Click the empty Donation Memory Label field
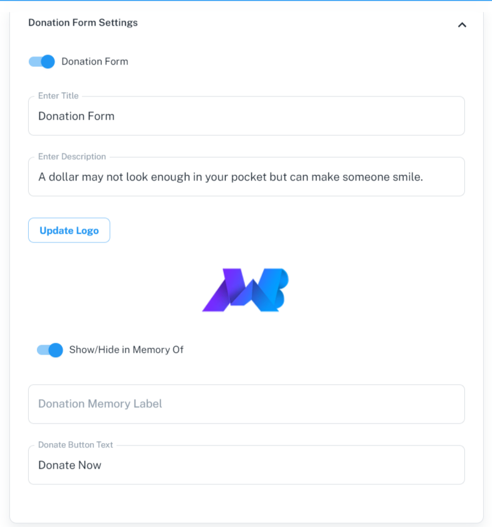The height and width of the screenshot is (527, 492). (x=246, y=404)
